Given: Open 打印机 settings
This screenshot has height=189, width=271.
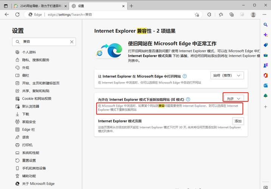Looking at the screenshot, I should [24, 145].
